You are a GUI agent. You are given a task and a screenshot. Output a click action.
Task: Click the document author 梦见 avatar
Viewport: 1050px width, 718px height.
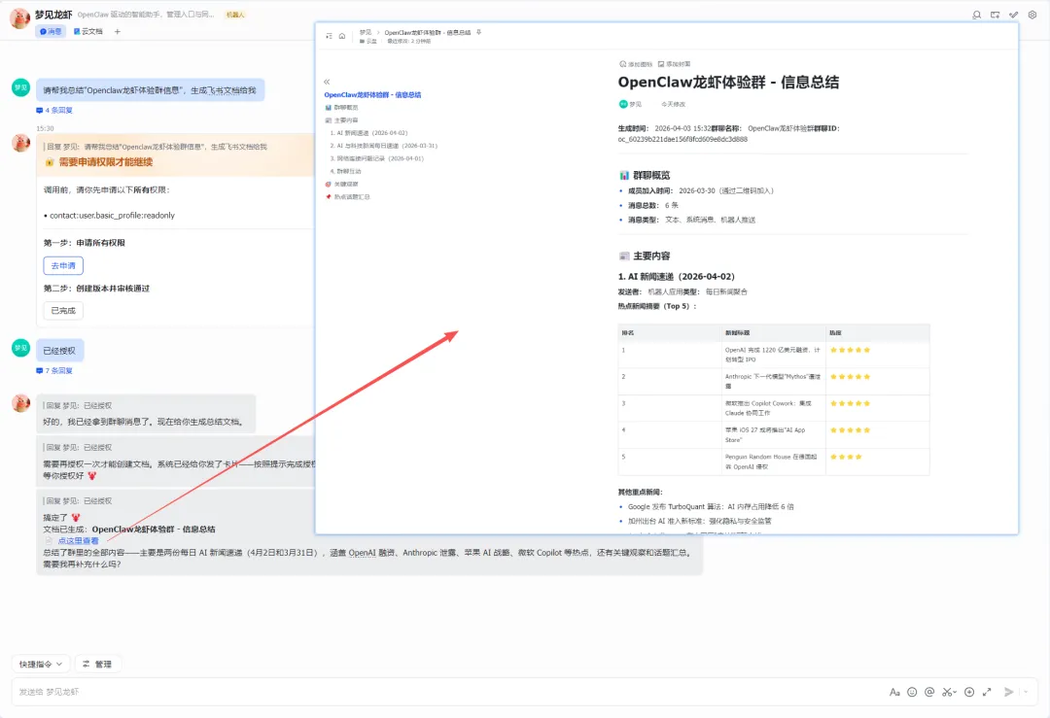pos(623,104)
